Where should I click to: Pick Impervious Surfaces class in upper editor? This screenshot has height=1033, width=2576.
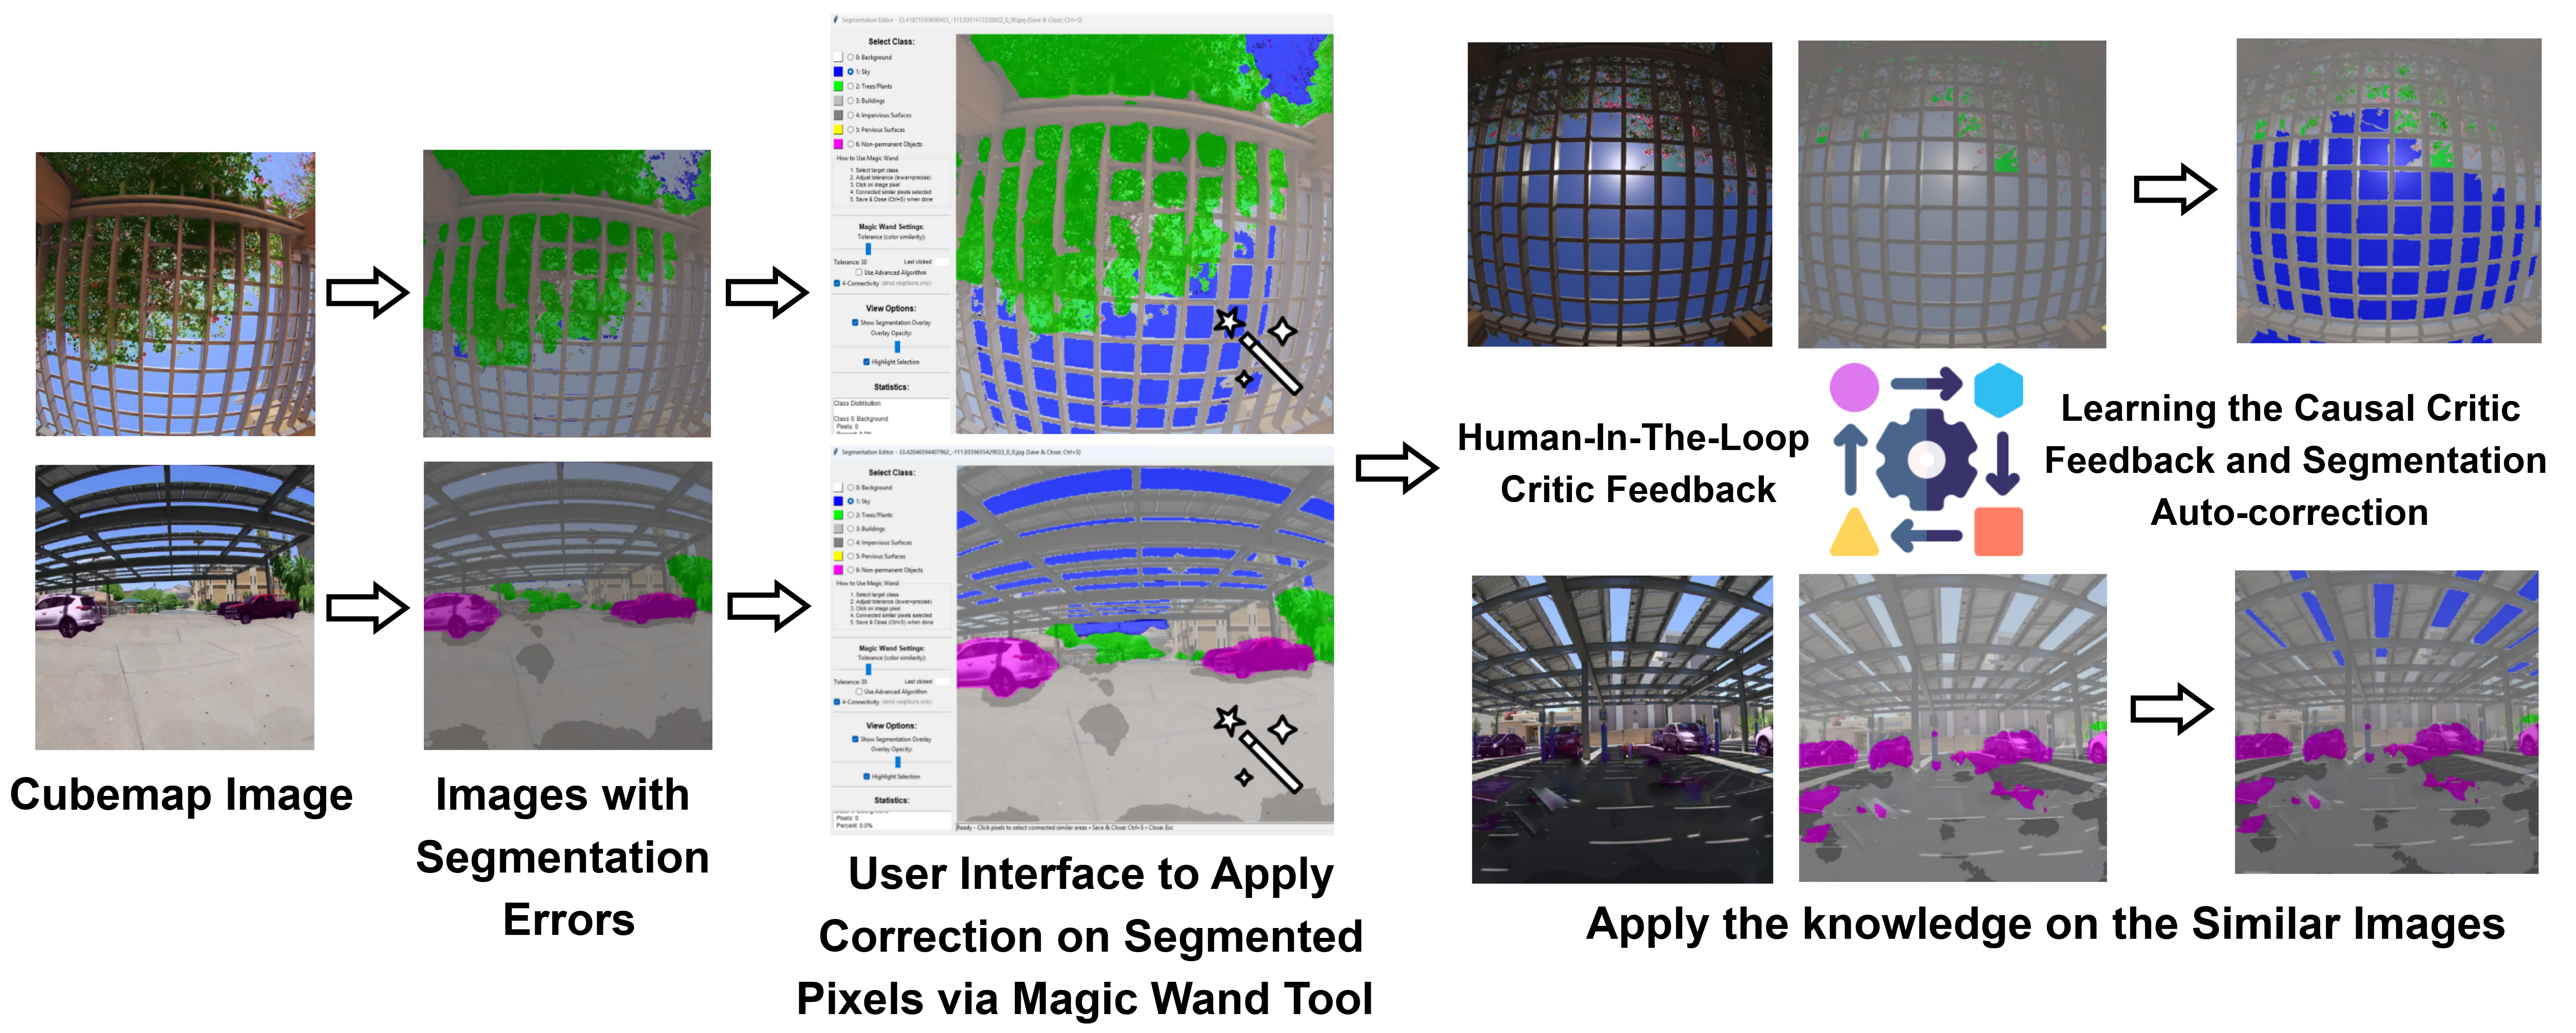[x=851, y=115]
